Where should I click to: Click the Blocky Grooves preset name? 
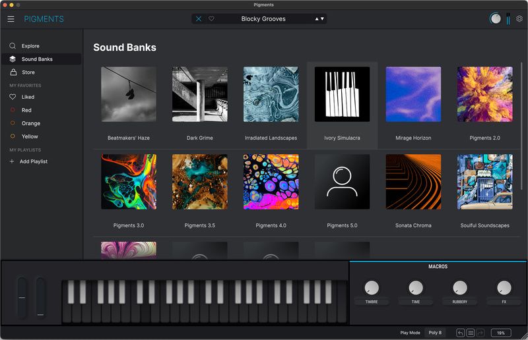[263, 19]
